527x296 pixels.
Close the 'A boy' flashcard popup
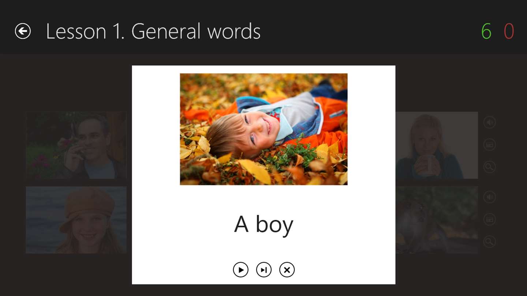[x=287, y=270]
